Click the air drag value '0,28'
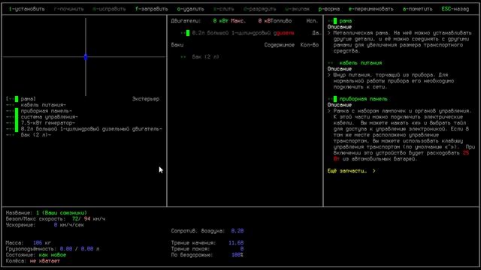The width and height of the screenshot is (481, 270). 237,231
